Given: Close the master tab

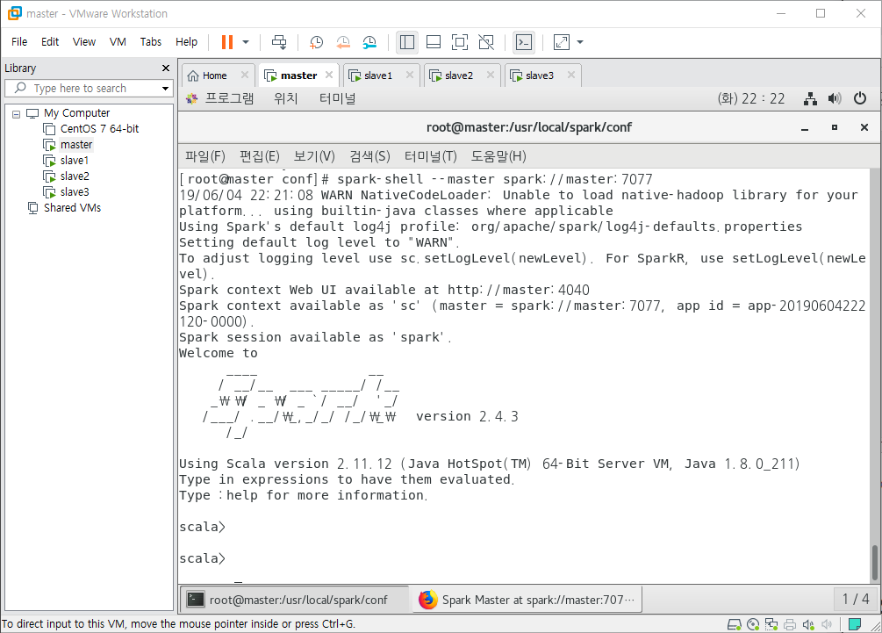Looking at the screenshot, I should click(329, 75).
